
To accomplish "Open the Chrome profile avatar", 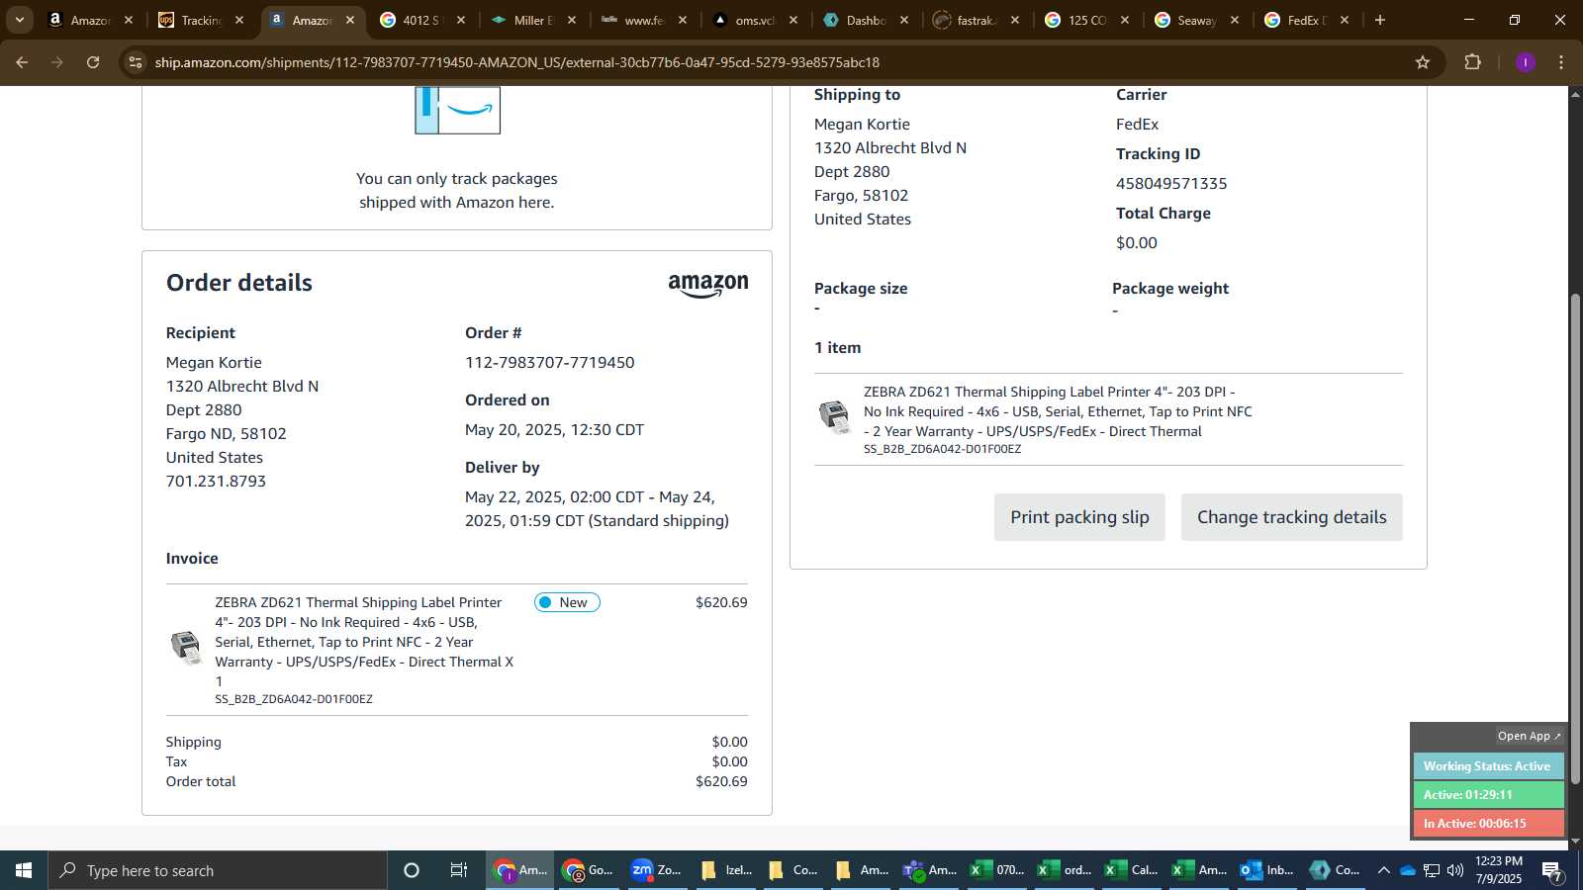I will click(x=1526, y=62).
